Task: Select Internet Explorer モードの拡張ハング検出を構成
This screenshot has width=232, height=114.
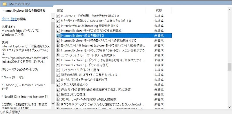Action: coord(91,31)
